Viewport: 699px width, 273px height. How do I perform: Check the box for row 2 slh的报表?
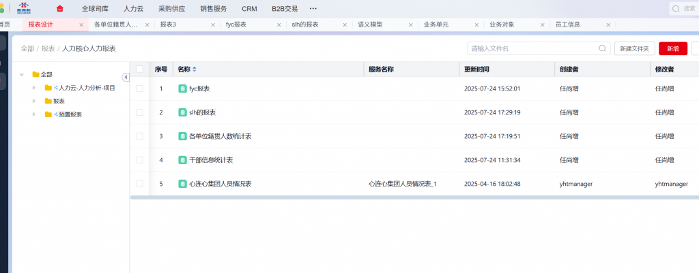pyautogui.click(x=140, y=112)
